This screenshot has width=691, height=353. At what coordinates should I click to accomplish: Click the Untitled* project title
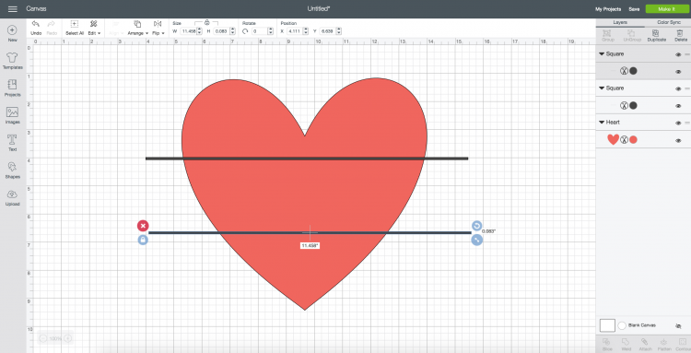(x=319, y=9)
